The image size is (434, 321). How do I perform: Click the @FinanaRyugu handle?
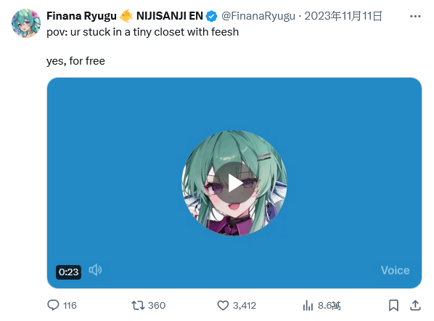[258, 16]
